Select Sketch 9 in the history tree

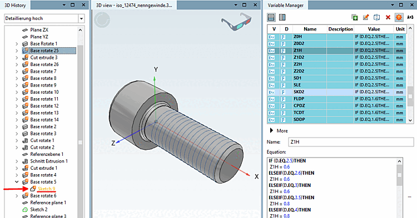[x=46, y=189]
